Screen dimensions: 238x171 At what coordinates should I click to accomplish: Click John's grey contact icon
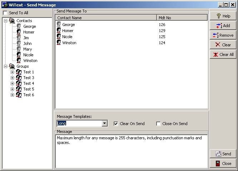coord(19,43)
